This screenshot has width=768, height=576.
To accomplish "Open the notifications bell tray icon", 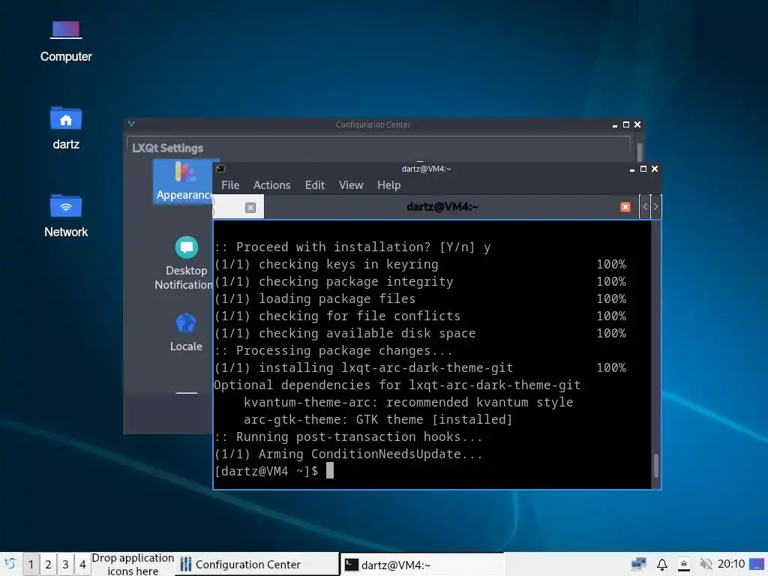I will 661,564.
